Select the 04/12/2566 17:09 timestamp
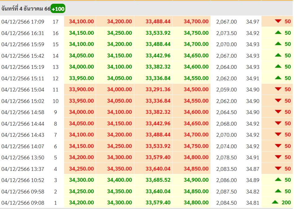 [23, 22]
